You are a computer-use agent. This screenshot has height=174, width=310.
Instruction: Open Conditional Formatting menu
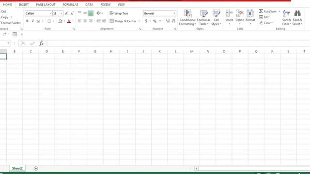(x=187, y=17)
